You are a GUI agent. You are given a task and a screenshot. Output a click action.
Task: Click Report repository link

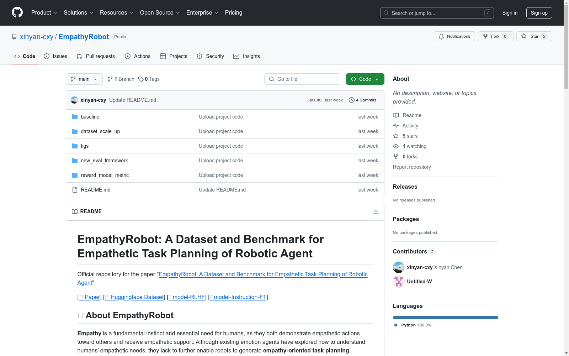click(412, 167)
